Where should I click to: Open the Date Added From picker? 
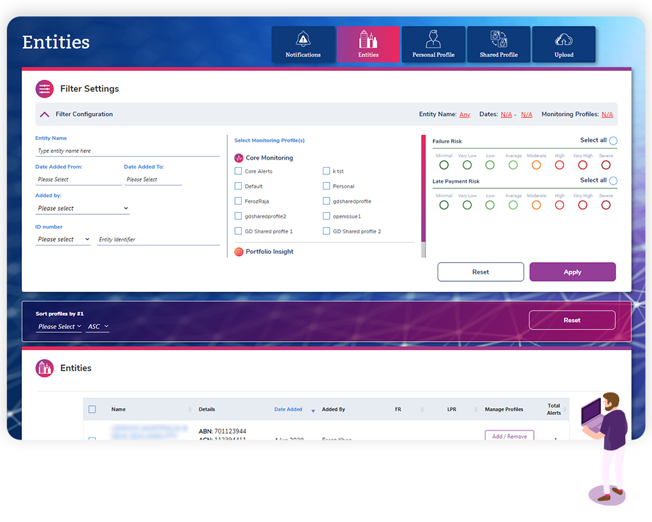(79, 179)
